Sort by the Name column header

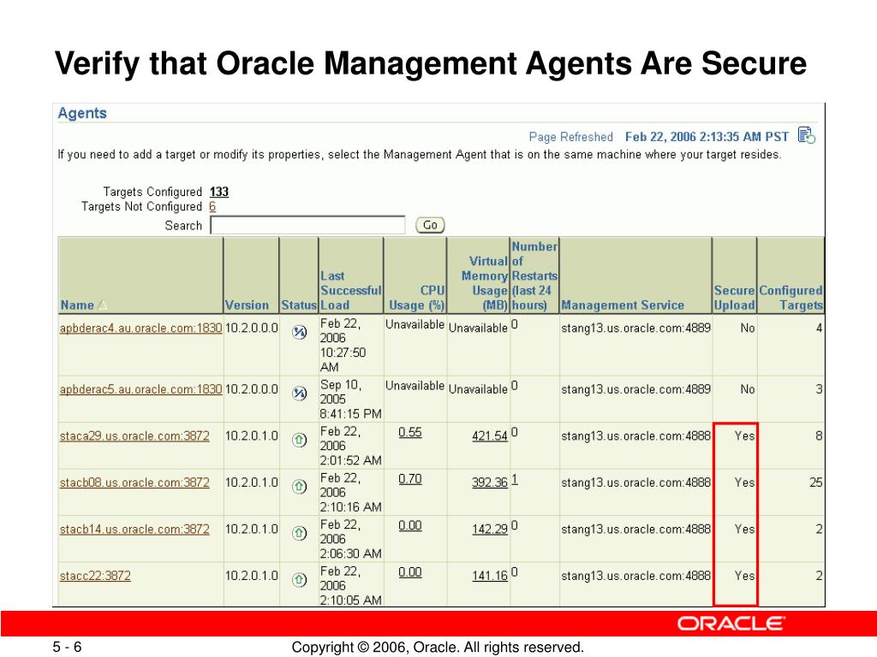(x=77, y=305)
